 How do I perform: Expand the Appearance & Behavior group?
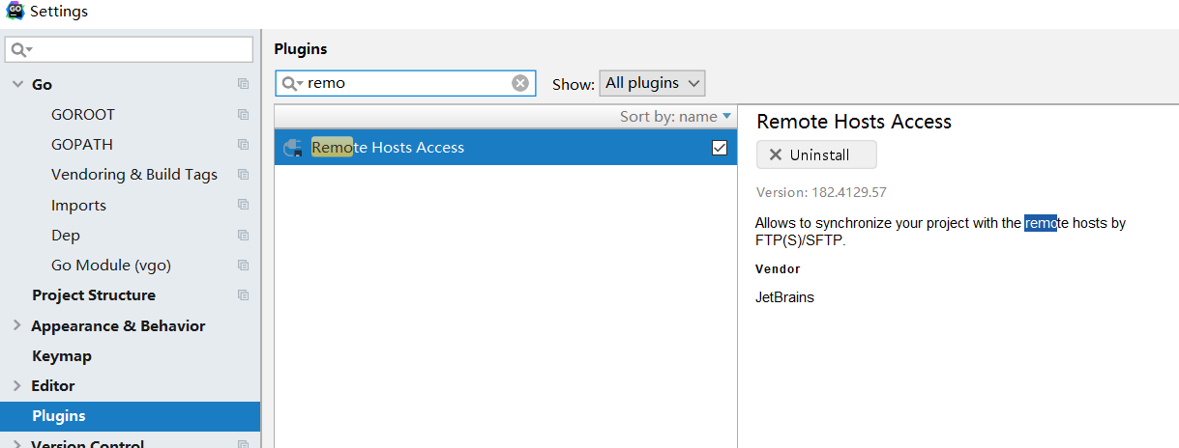16,326
